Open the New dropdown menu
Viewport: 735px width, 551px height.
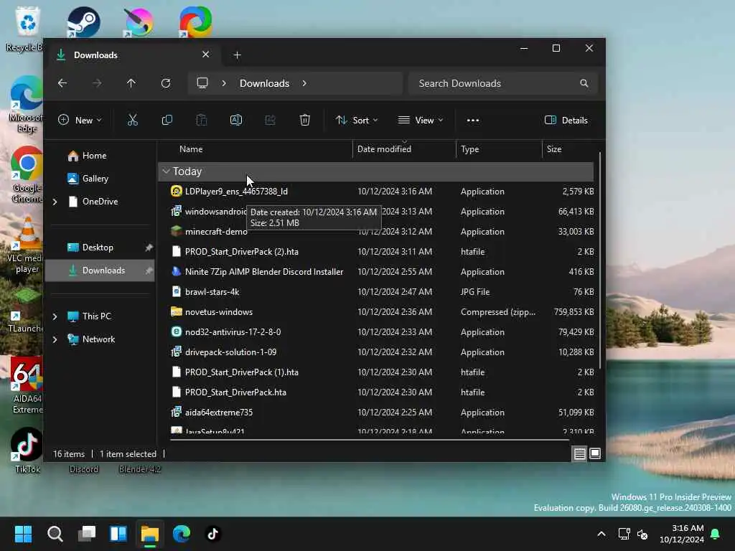(80, 121)
